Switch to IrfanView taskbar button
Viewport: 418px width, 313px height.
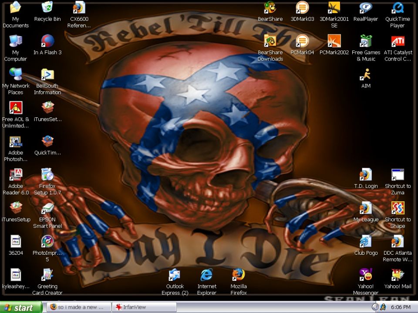(144, 307)
